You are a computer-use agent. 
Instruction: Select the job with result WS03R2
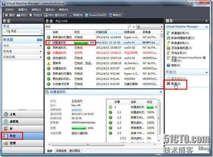[103, 79]
